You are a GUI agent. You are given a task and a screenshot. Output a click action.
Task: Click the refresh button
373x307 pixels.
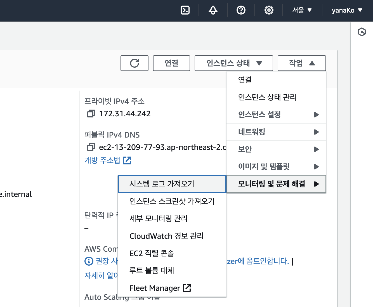pos(134,63)
